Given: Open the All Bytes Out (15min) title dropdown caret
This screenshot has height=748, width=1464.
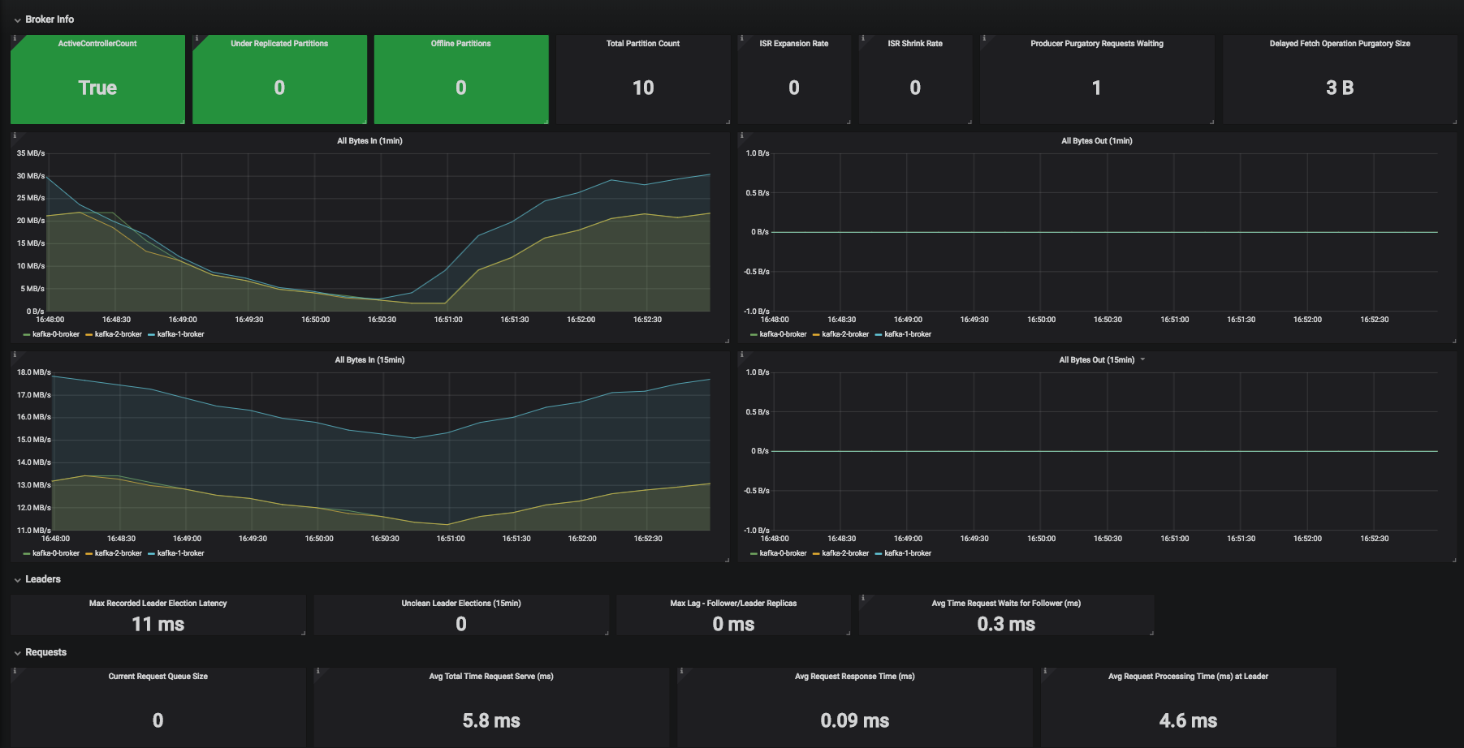Looking at the screenshot, I should click(x=1142, y=359).
